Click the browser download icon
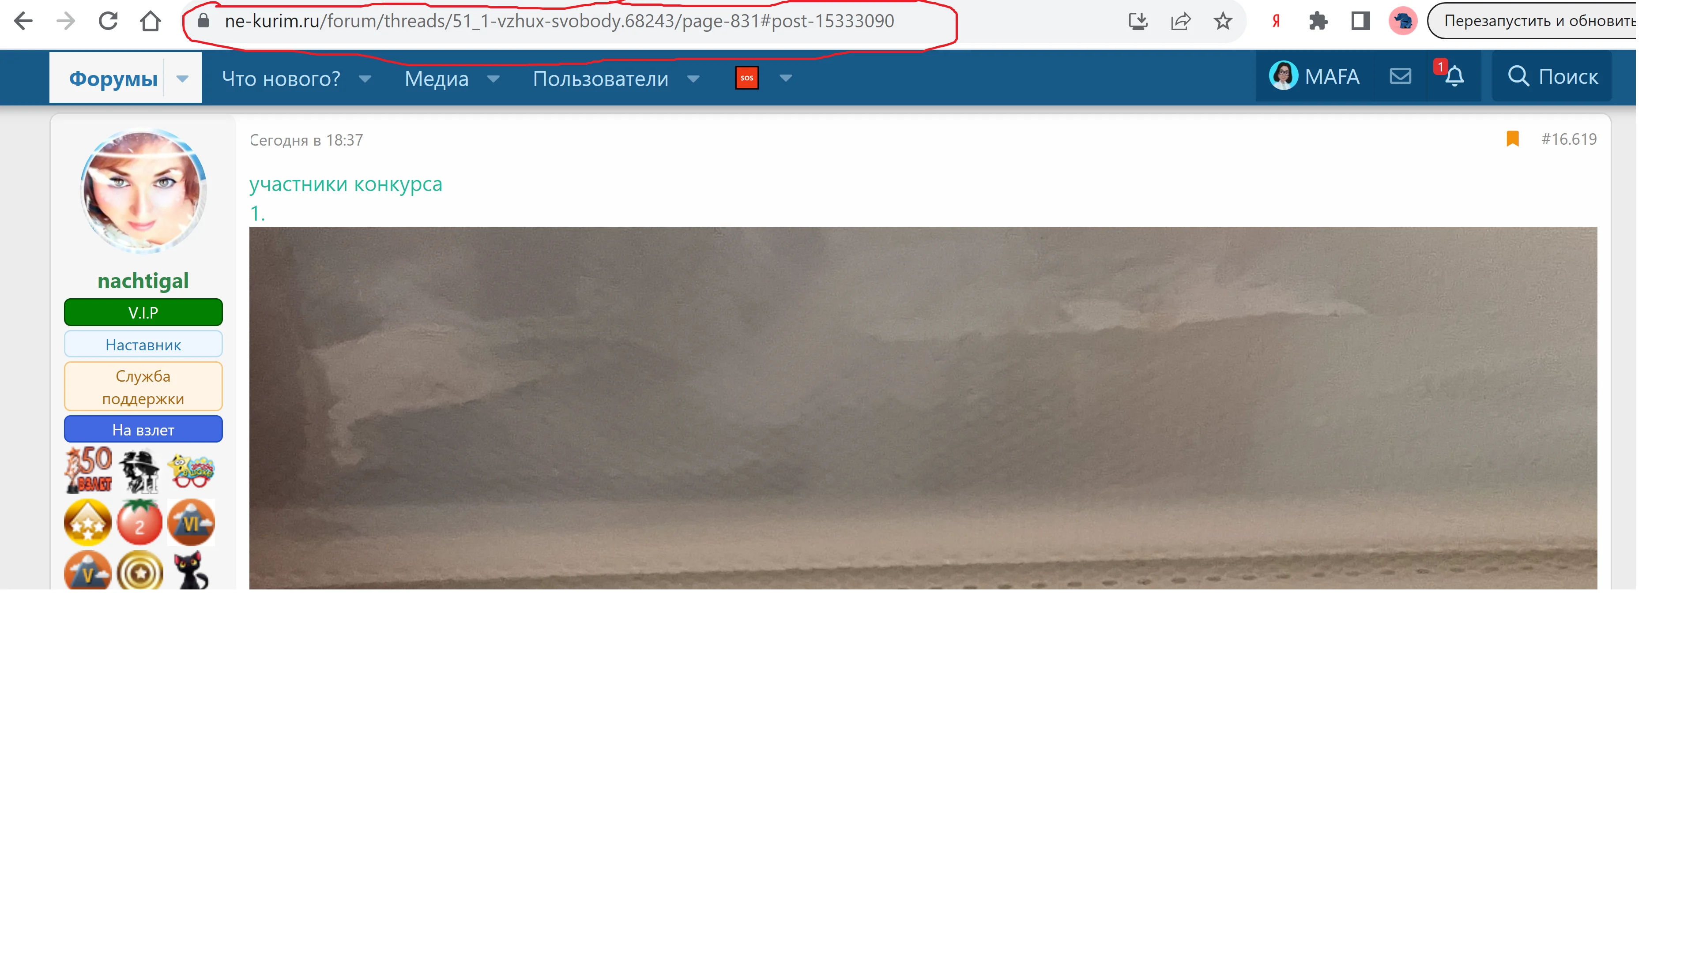The height and width of the screenshot is (953, 1695). coord(1139,20)
